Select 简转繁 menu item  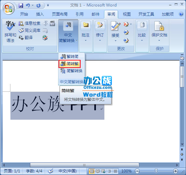pos(70,64)
